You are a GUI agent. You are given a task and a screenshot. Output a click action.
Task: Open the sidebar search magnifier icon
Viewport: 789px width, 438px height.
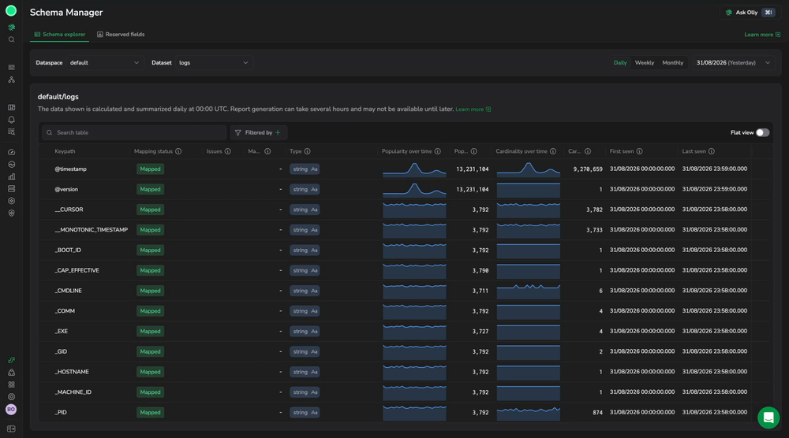pyautogui.click(x=11, y=39)
